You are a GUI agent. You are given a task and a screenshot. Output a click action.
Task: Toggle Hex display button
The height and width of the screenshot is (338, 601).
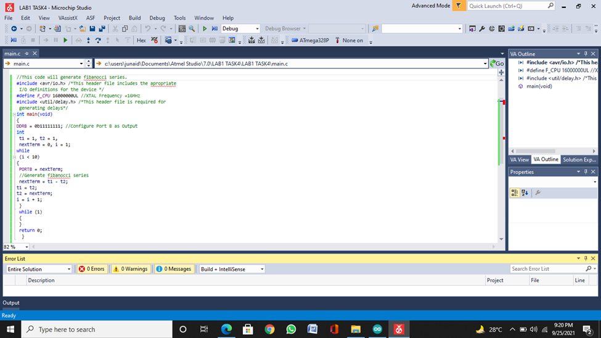tap(141, 40)
